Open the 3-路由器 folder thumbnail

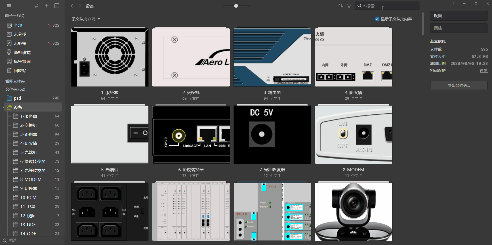[272, 57]
